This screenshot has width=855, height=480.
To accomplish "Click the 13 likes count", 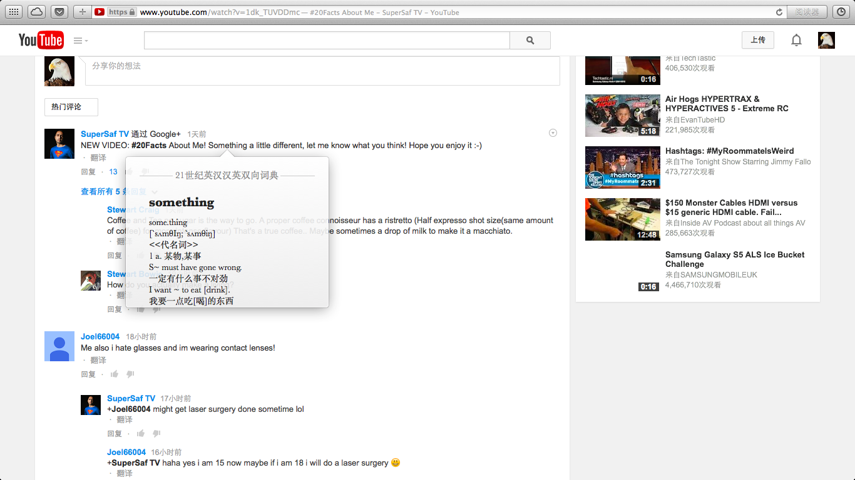I will pyautogui.click(x=113, y=172).
